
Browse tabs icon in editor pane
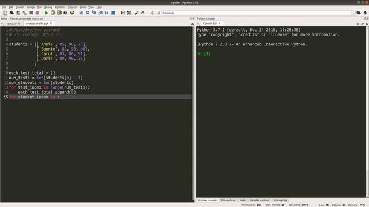[x=2, y=24]
